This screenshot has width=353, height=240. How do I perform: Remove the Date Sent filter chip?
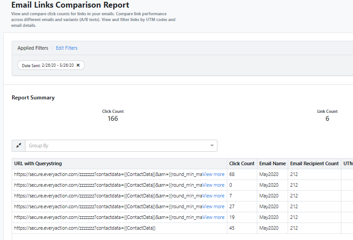(x=78, y=65)
